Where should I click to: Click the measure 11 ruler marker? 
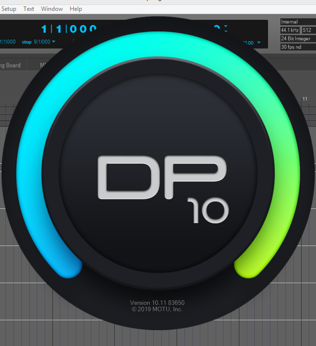click(305, 99)
